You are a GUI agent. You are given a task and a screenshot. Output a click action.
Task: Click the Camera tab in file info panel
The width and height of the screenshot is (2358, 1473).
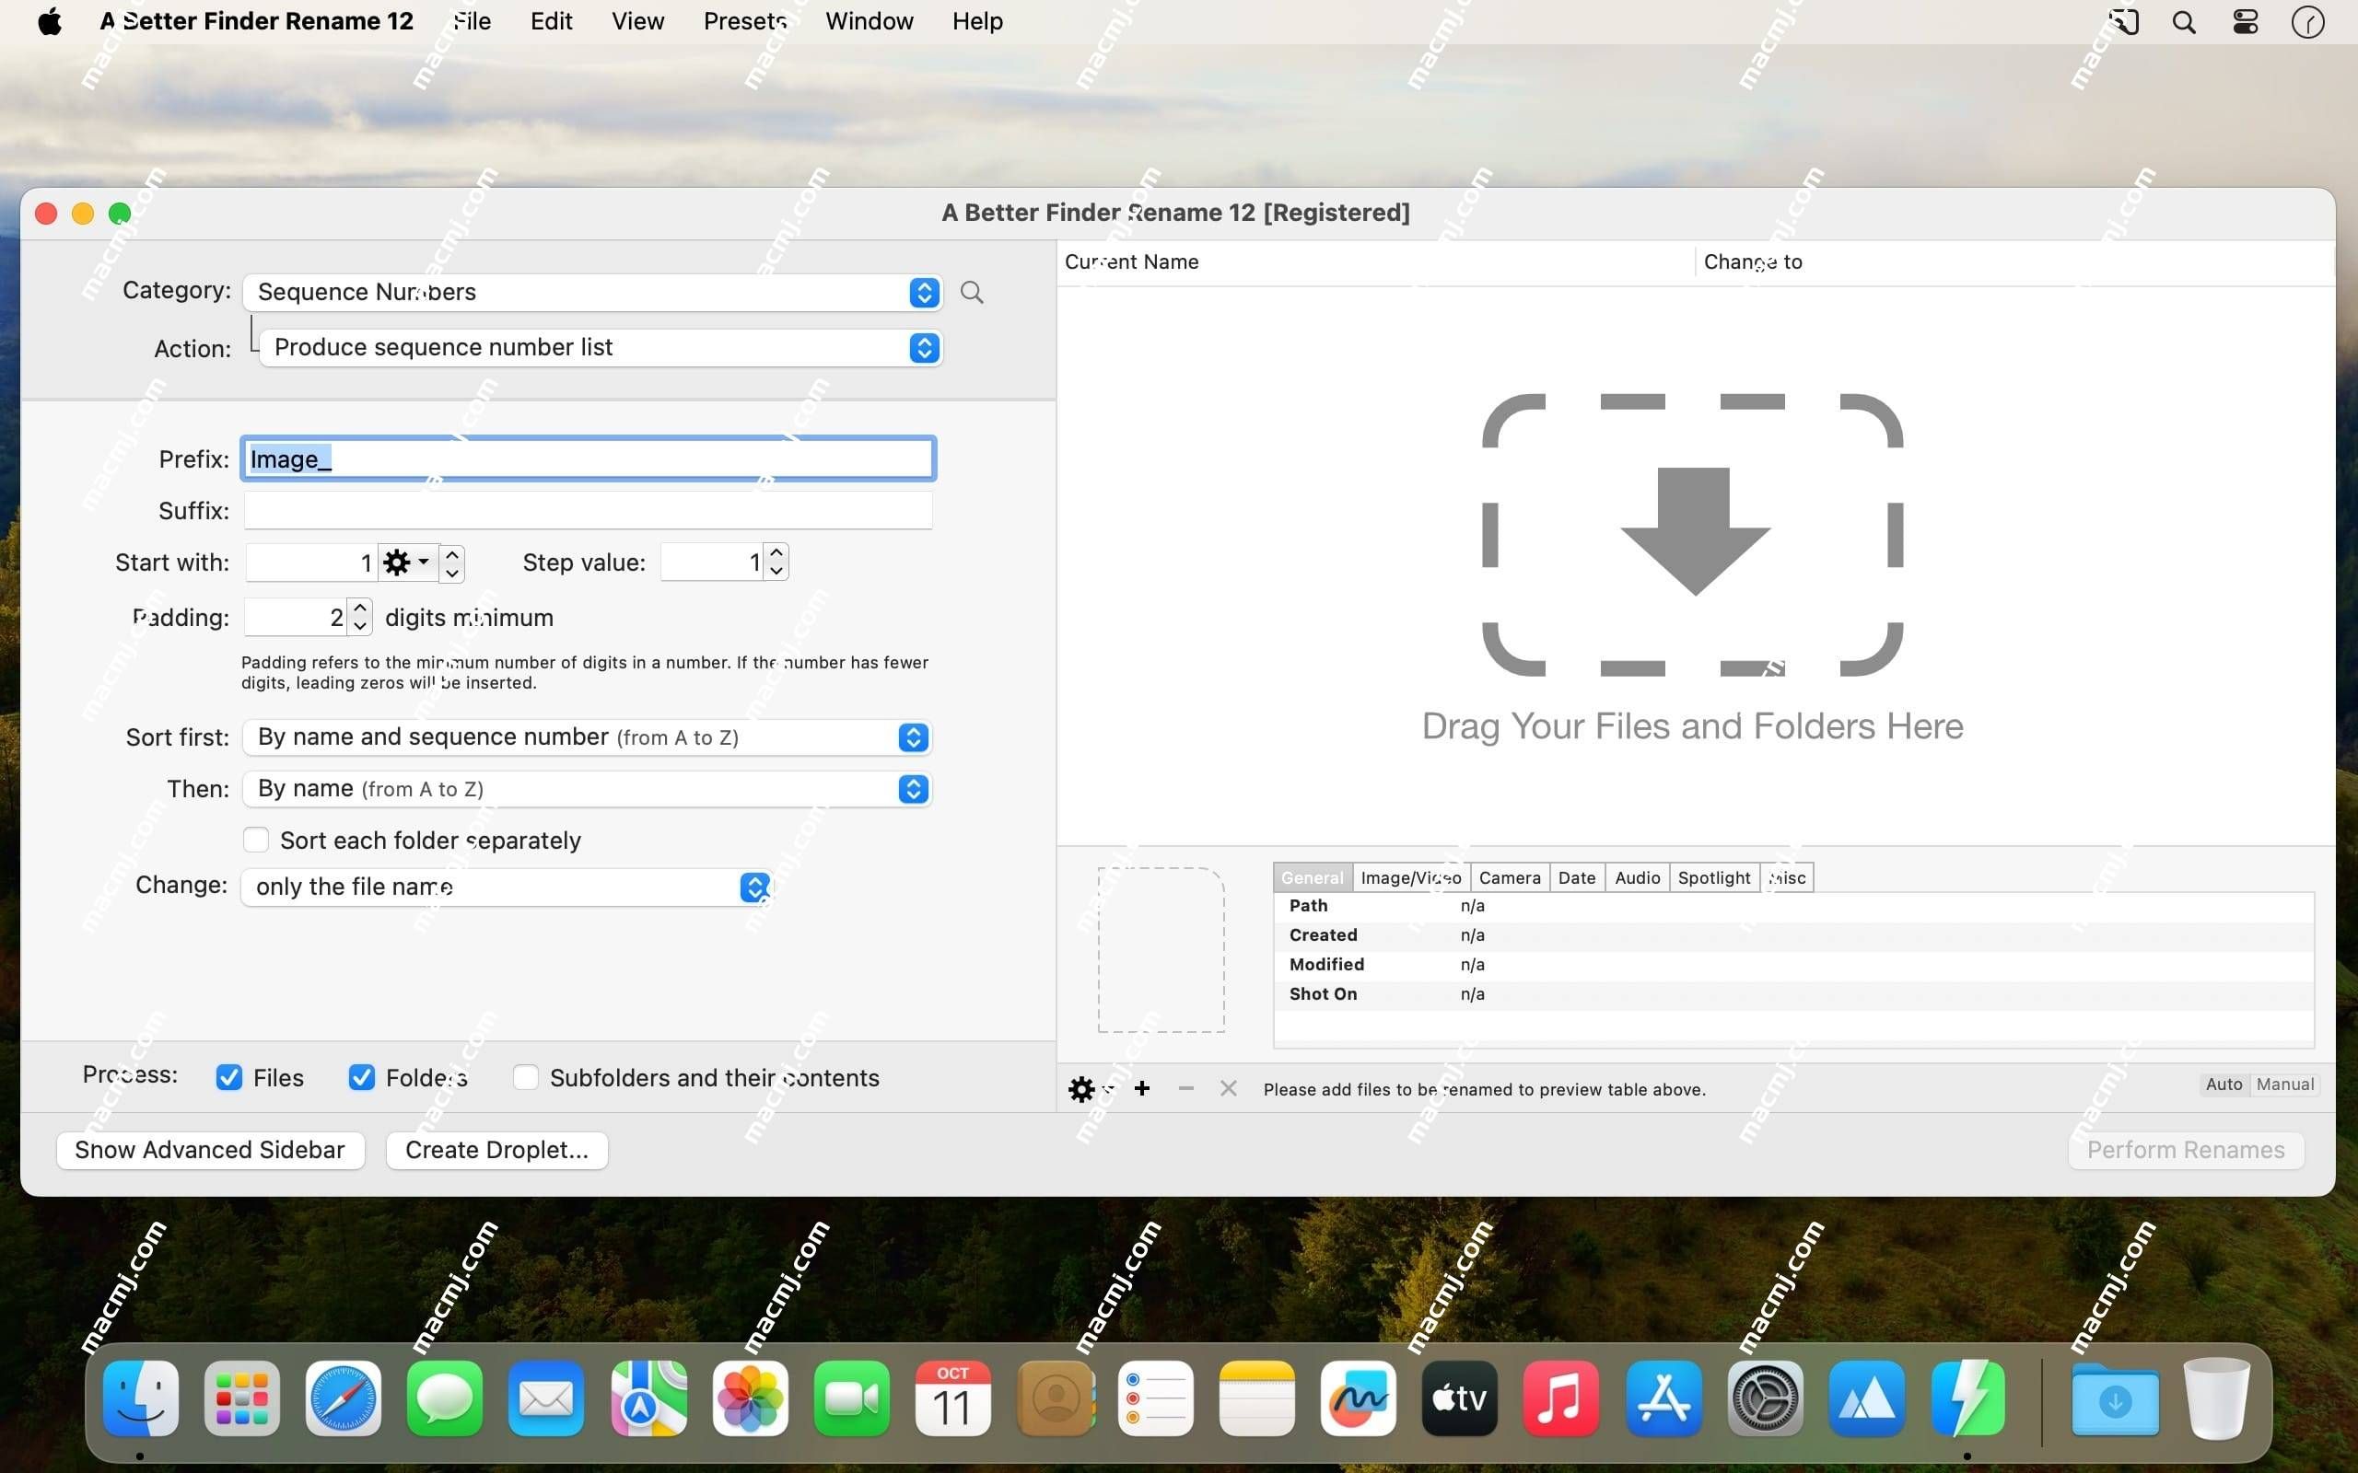(x=1509, y=876)
